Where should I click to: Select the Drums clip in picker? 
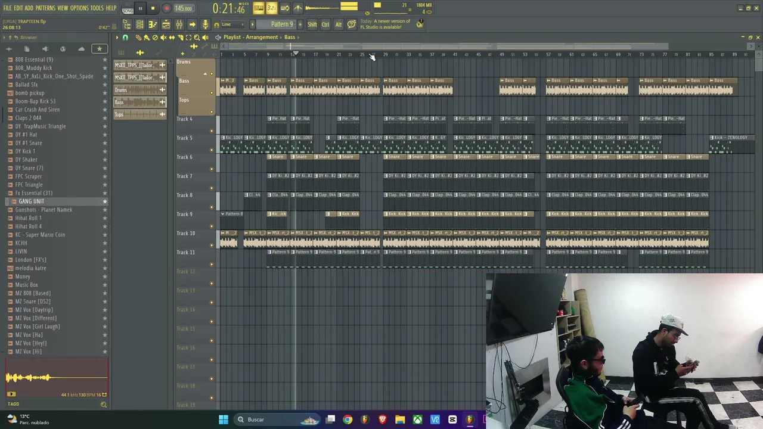click(139, 90)
